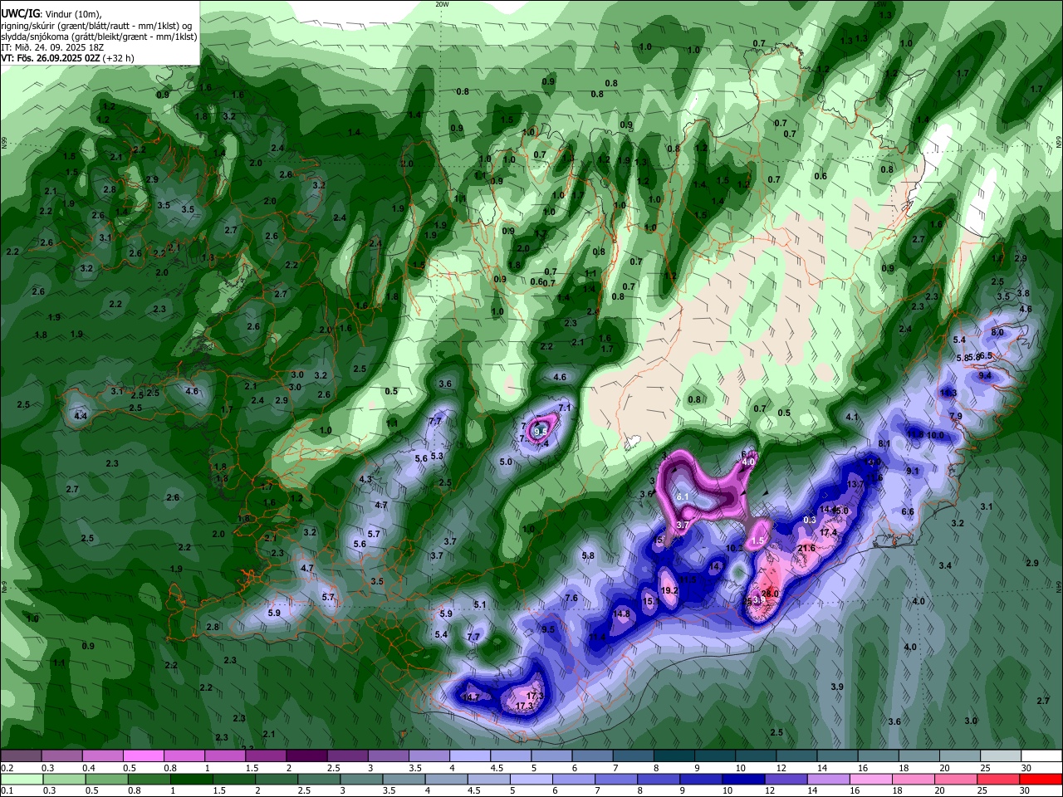Click the bright red legend swatch at 30
The image size is (1063, 797).
tap(1042, 779)
